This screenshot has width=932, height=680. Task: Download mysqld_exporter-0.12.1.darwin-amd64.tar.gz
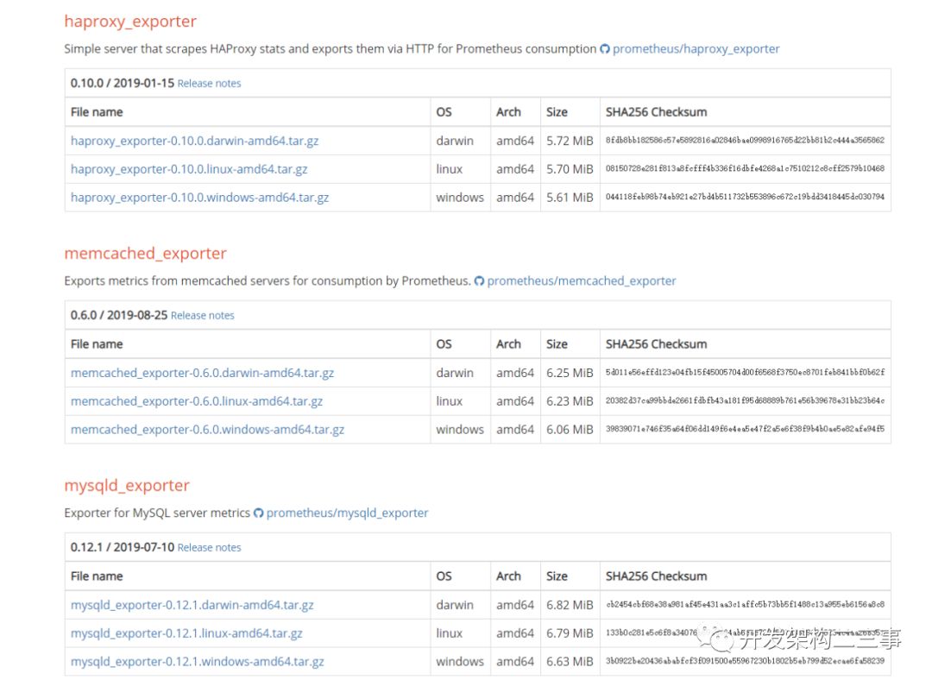(x=192, y=605)
